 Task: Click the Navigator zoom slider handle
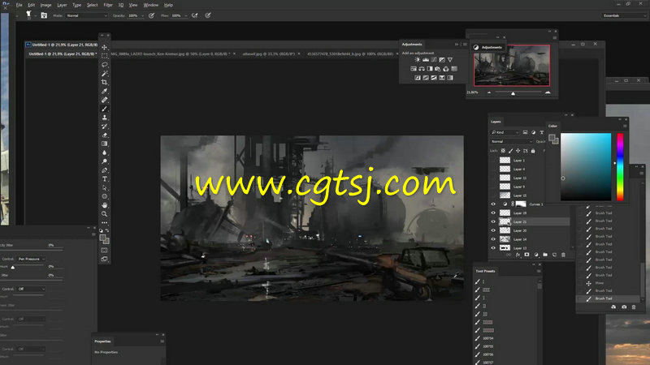[x=513, y=93]
